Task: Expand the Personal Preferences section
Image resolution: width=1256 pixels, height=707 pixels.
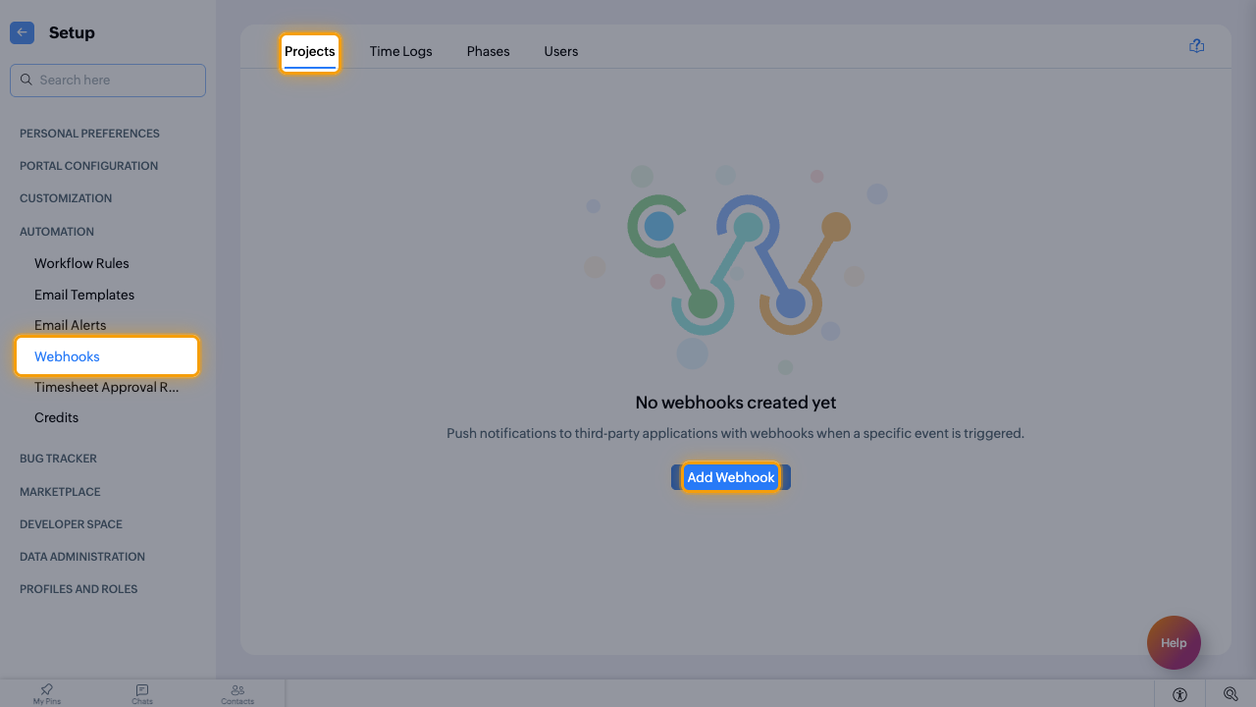Action: (89, 134)
